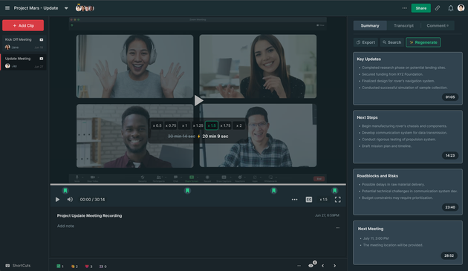Click the Project Update Meeting Recording title
Image resolution: width=468 pixels, height=271 pixels.
pos(89,215)
